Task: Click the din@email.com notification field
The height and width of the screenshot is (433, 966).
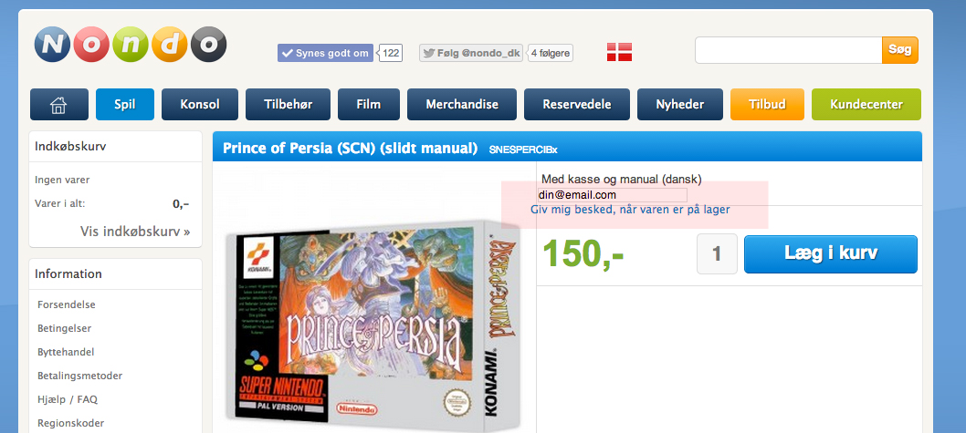Action: (x=613, y=195)
